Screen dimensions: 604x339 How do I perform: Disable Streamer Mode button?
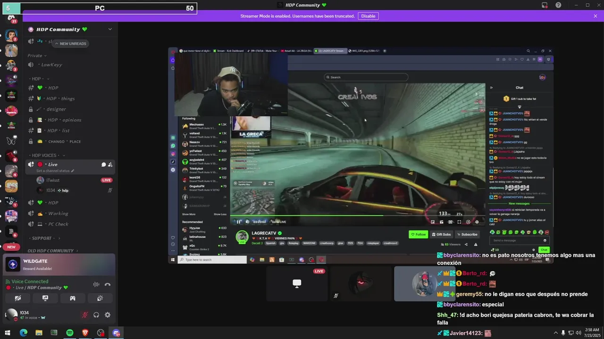click(x=368, y=16)
